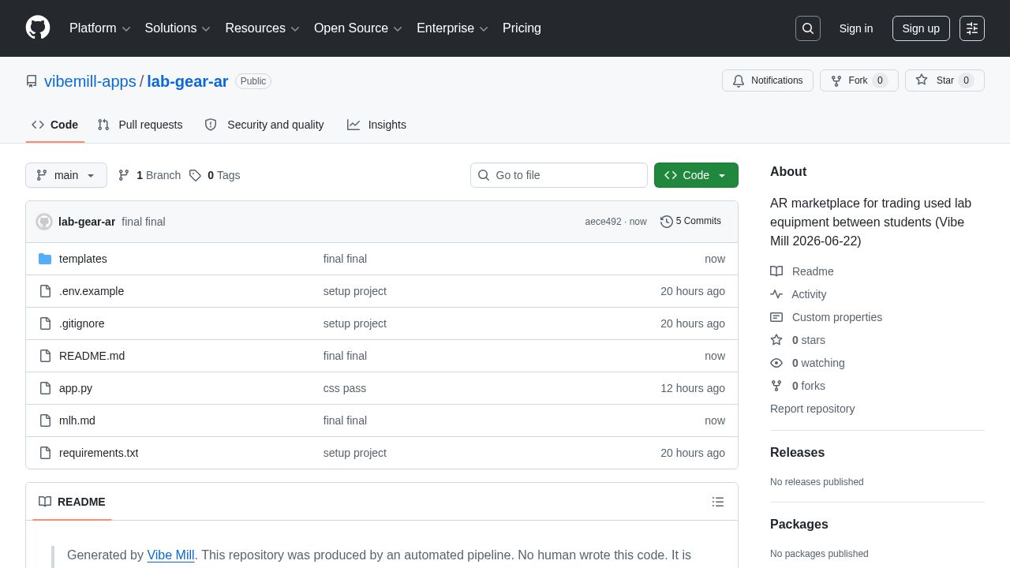Expand the Resources menu
This screenshot has width=1010, height=568.
(263, 28)
